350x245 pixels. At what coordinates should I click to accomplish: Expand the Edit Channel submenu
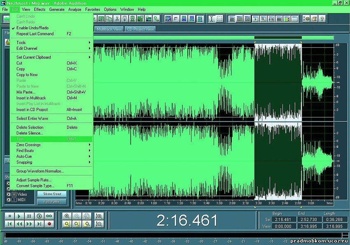(51, 48)
